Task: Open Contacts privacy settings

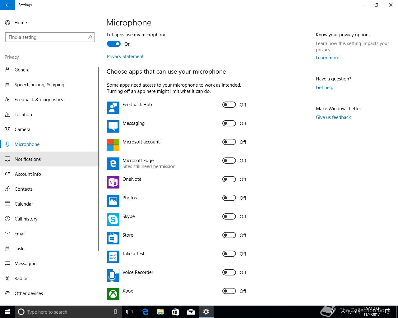Action: point(49,189)
